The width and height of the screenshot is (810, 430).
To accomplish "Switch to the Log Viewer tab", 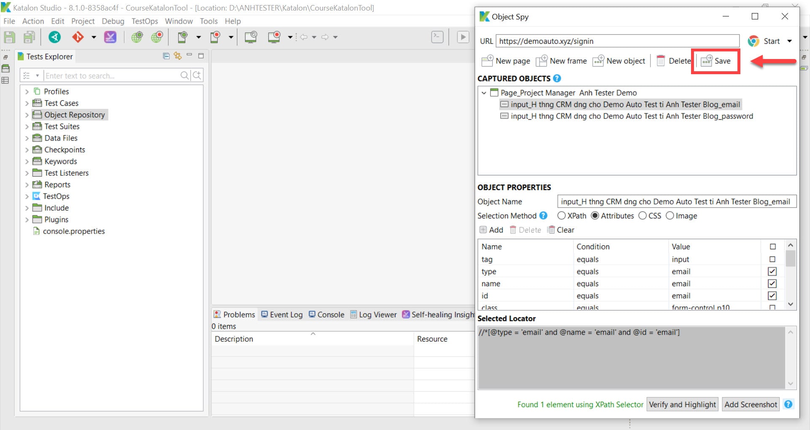I will (373, 314).
